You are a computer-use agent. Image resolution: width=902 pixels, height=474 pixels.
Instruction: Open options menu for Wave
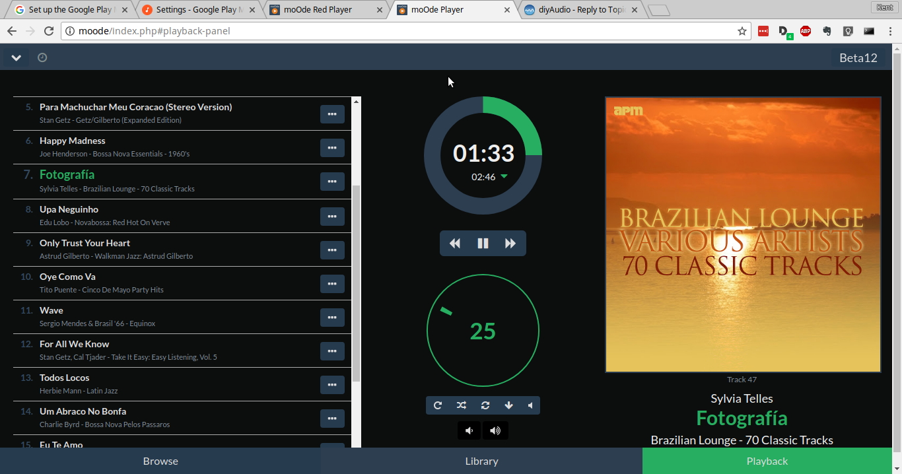click(332, 317)
